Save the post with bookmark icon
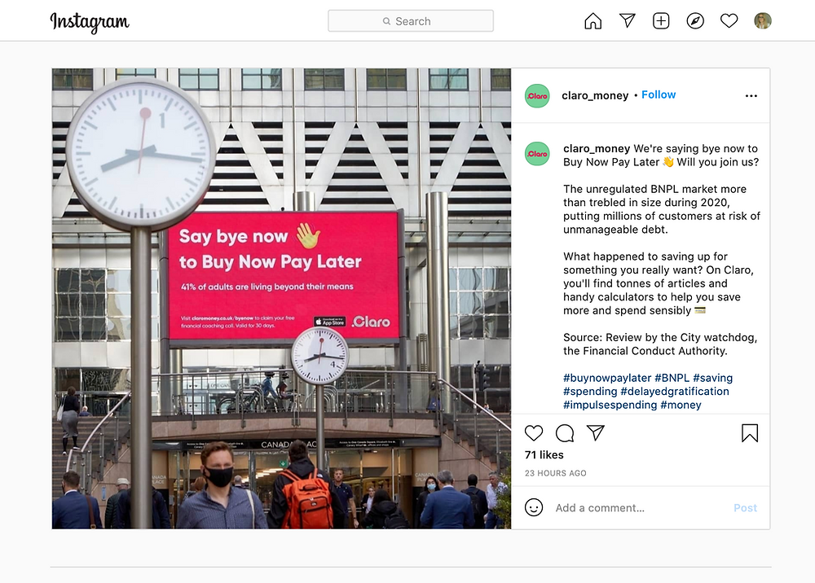Image resolution: width=815 pixels, height=583 pixels. pos(750,433)
